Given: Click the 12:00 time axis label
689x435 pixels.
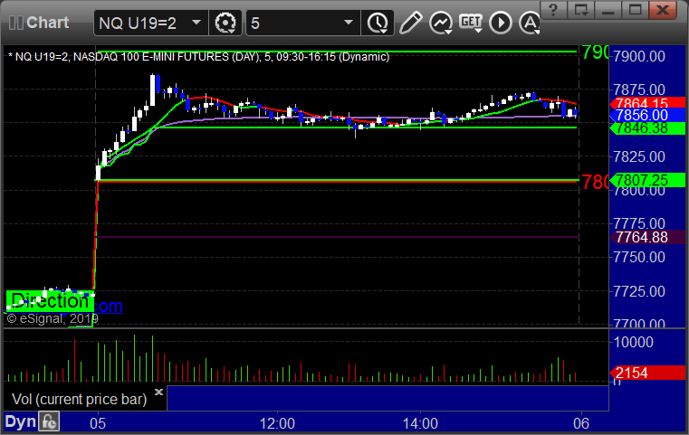Looking at the screenshot, I should click(277, 423).
